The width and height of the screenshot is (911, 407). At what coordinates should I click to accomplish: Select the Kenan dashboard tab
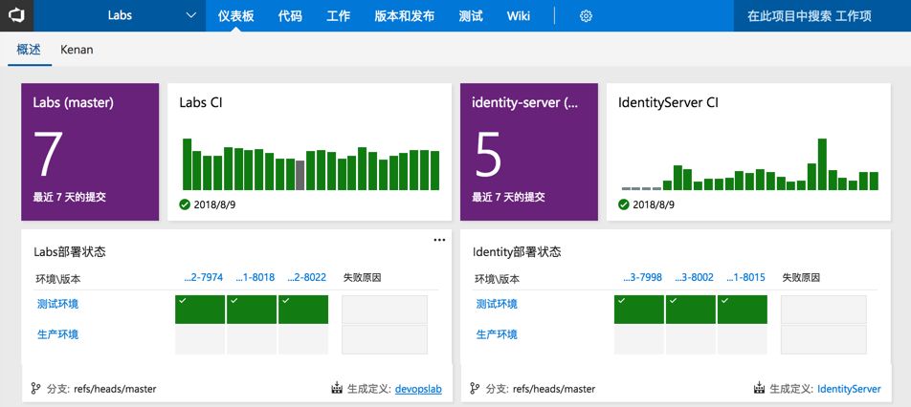pyautogui.click(x=77, y=50)
